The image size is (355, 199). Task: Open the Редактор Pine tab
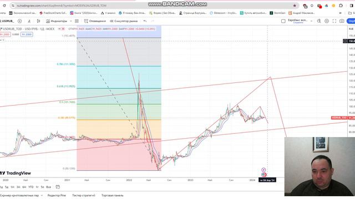(57, 195)
